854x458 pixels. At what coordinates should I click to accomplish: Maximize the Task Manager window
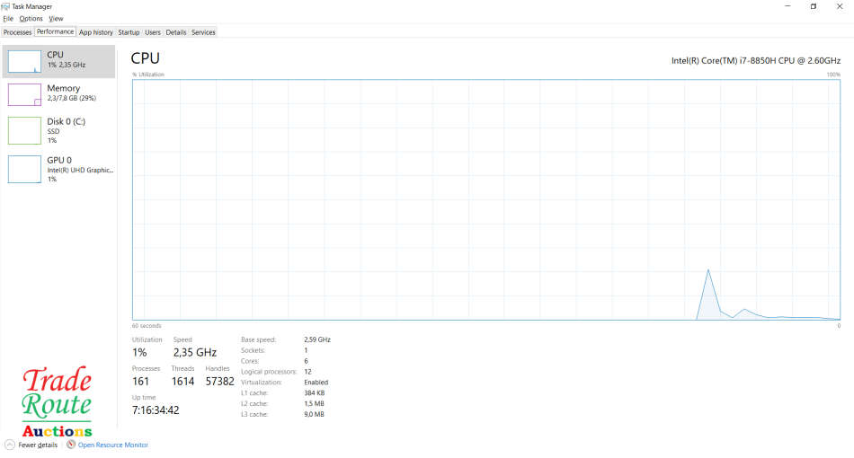(x=813, y=6)
